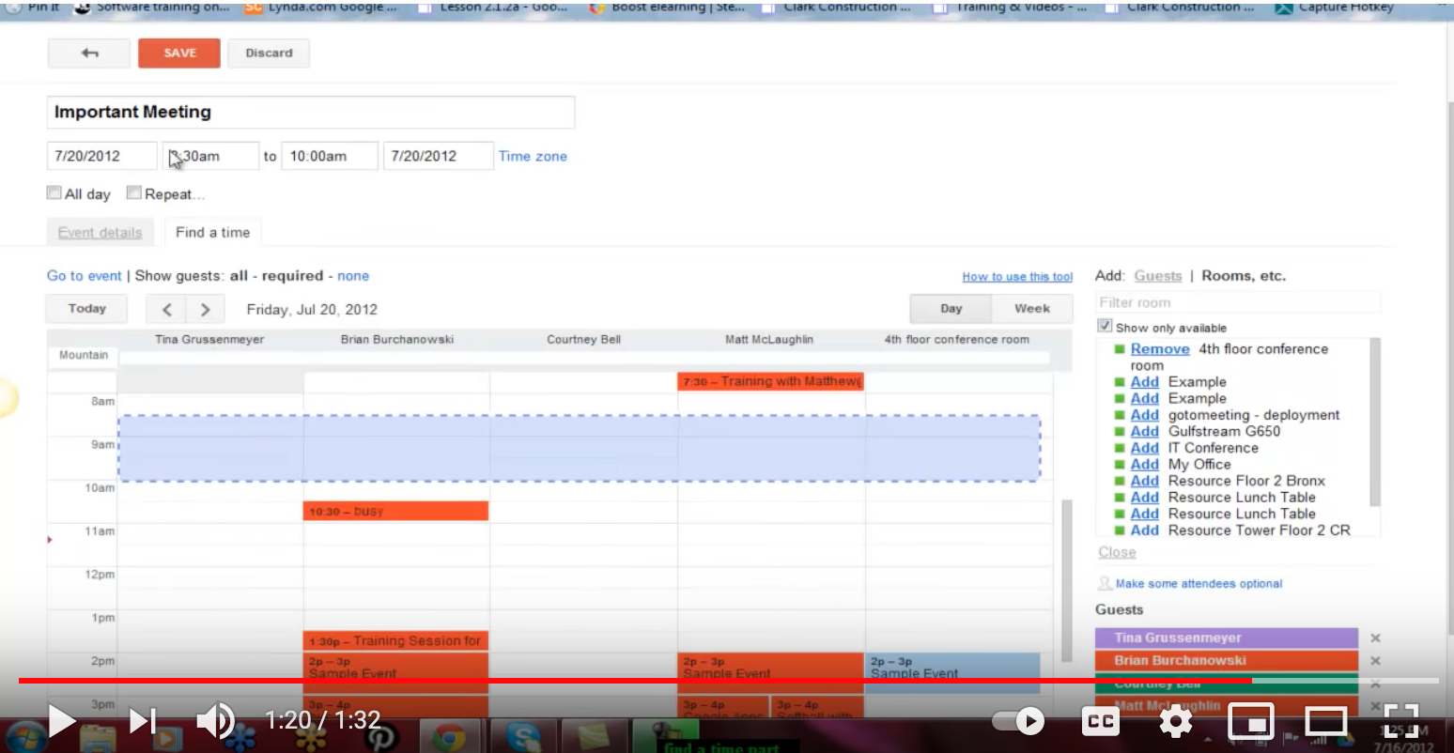Open the 10:00am end time dropdown

click(x=332, y=156)
